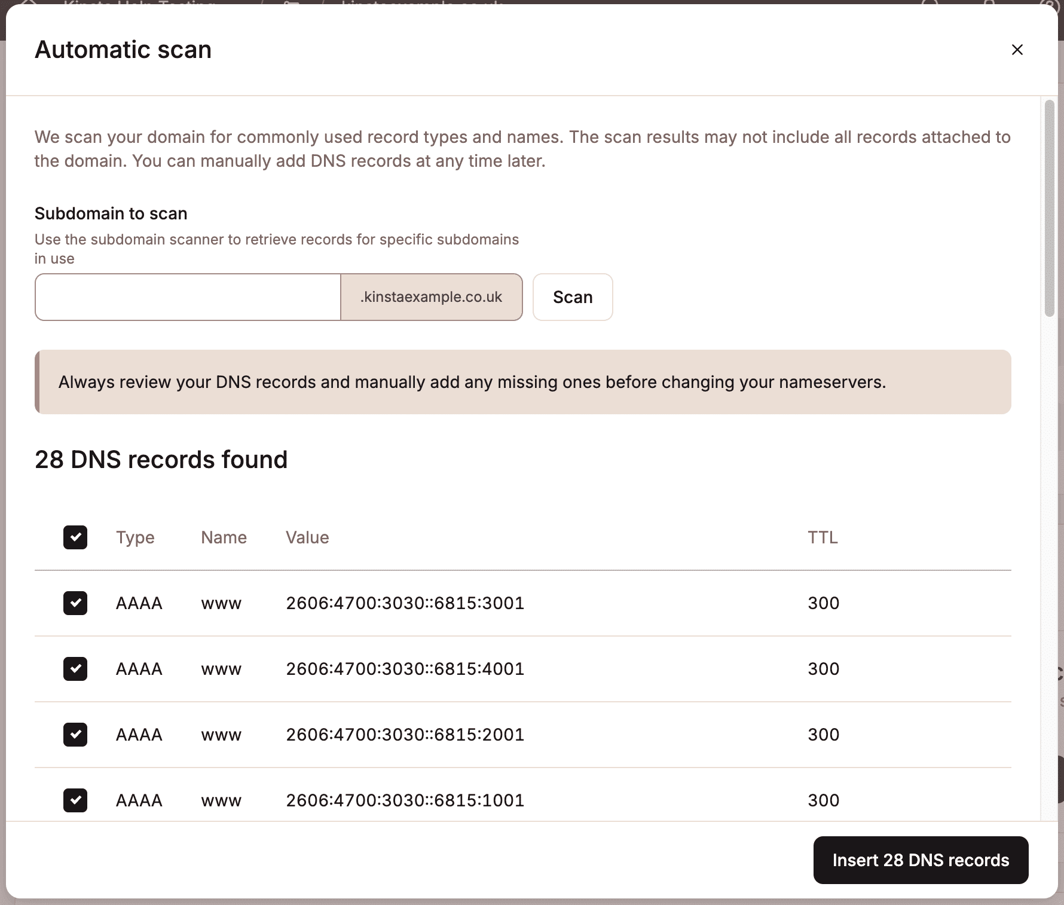Uncheck the AAAA record ending in 2001
This screenshot has height=905, width=1064.
point(75,735)
